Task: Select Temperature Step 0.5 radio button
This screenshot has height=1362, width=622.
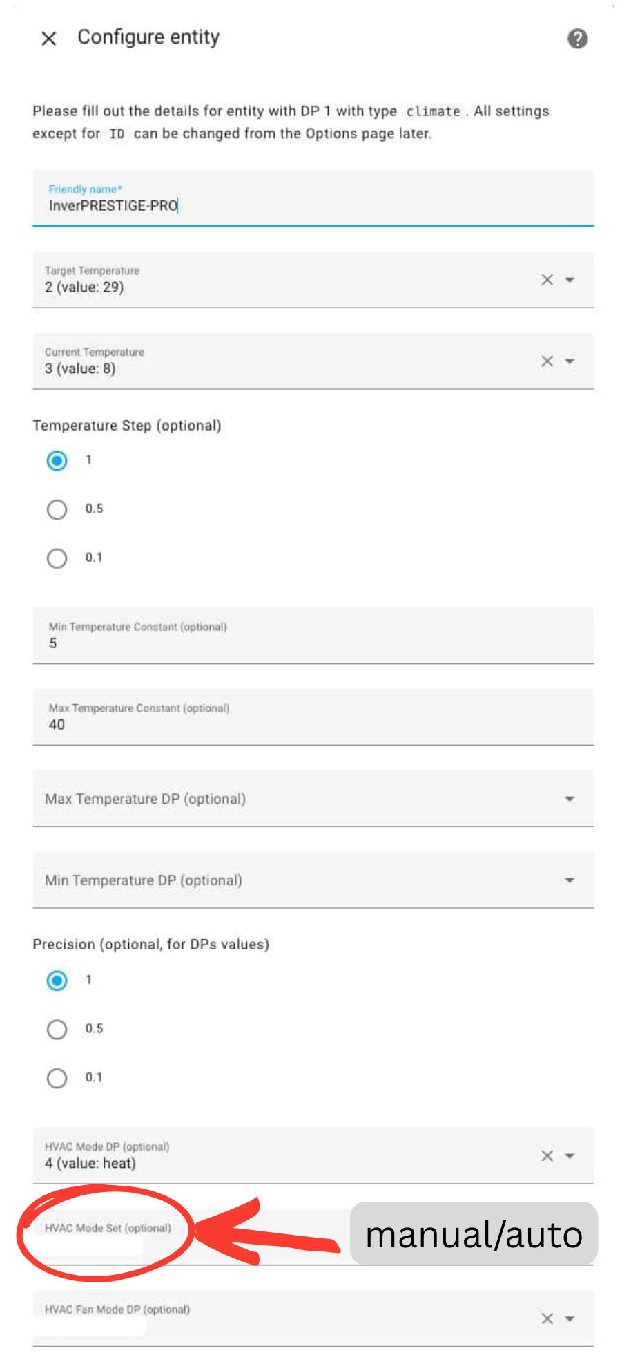Action: click(x=57, y=509)
